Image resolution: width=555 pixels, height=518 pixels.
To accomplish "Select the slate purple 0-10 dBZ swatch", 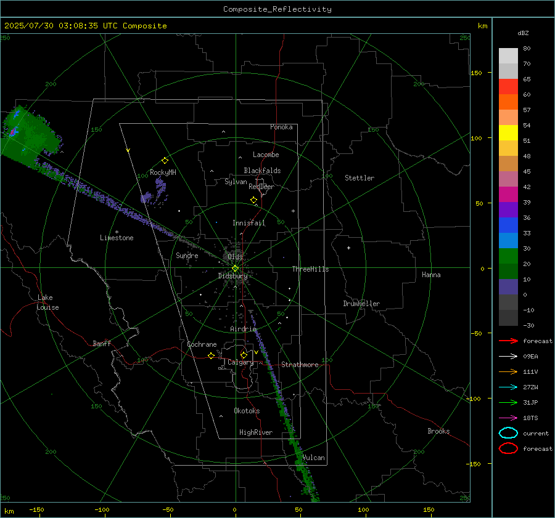I will (x=508, y=286).
